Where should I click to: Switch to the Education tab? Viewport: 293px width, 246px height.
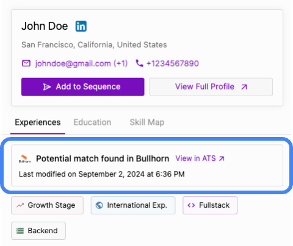(92, 122)
